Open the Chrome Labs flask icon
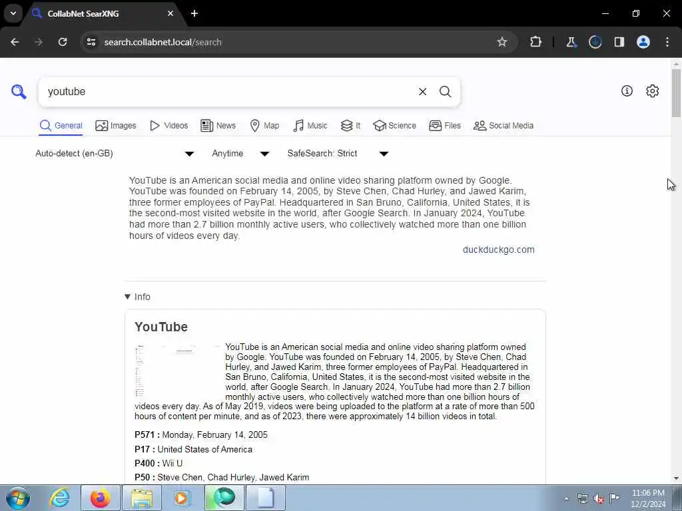The height and width of the screenshot is (511, 682). click(x=571, y=42)
